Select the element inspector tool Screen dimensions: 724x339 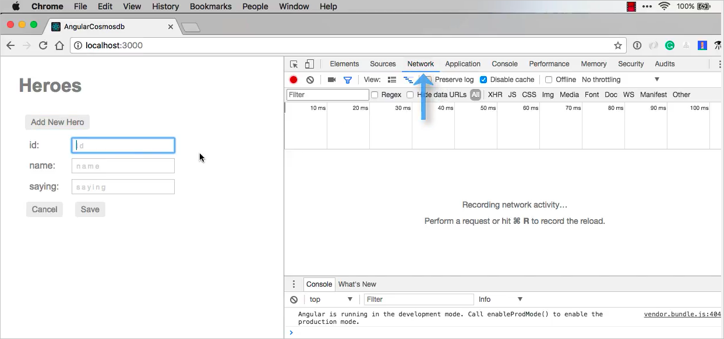[x=292, y=63]
